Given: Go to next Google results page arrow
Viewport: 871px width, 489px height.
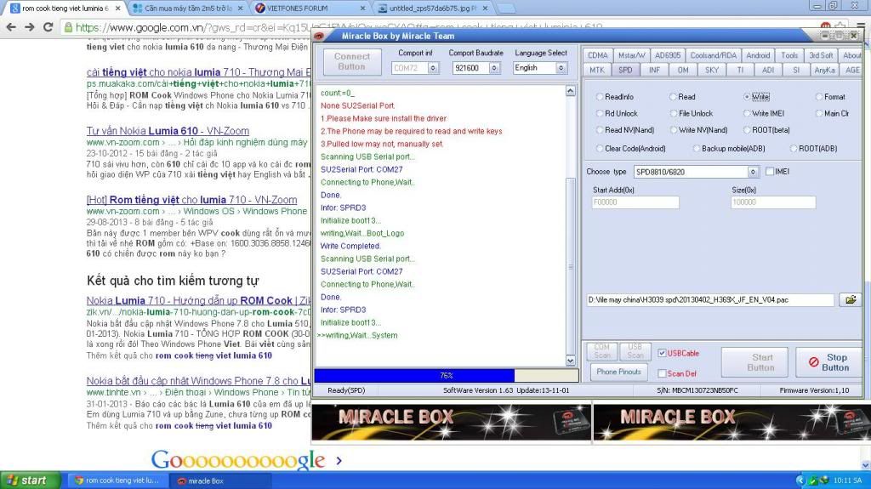Looking at the screenshot, I should click(x=339, y=460).
